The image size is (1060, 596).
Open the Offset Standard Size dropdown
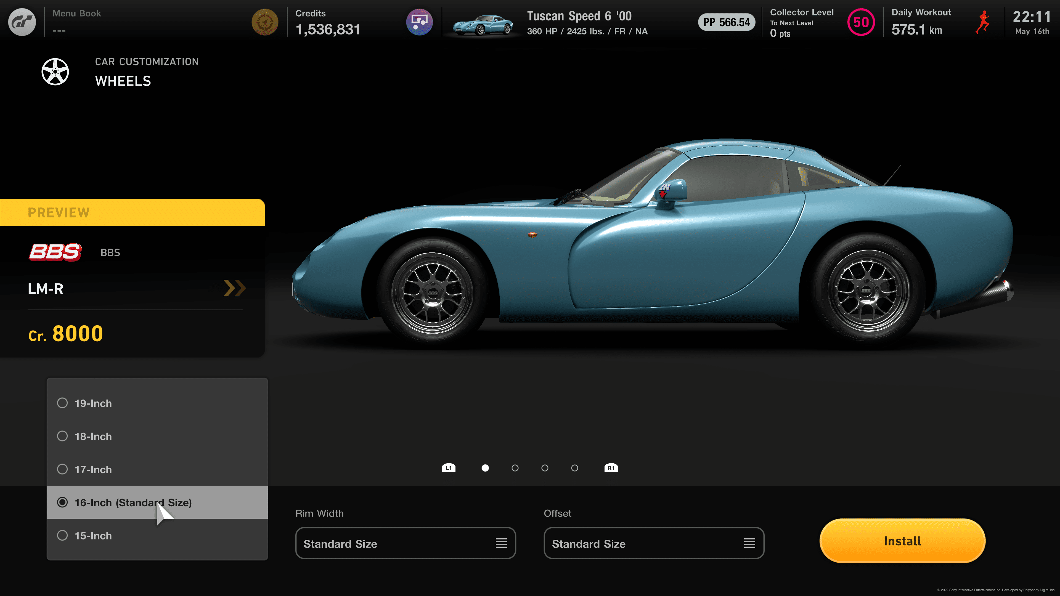pyautogui.click(x=654, y=543)
